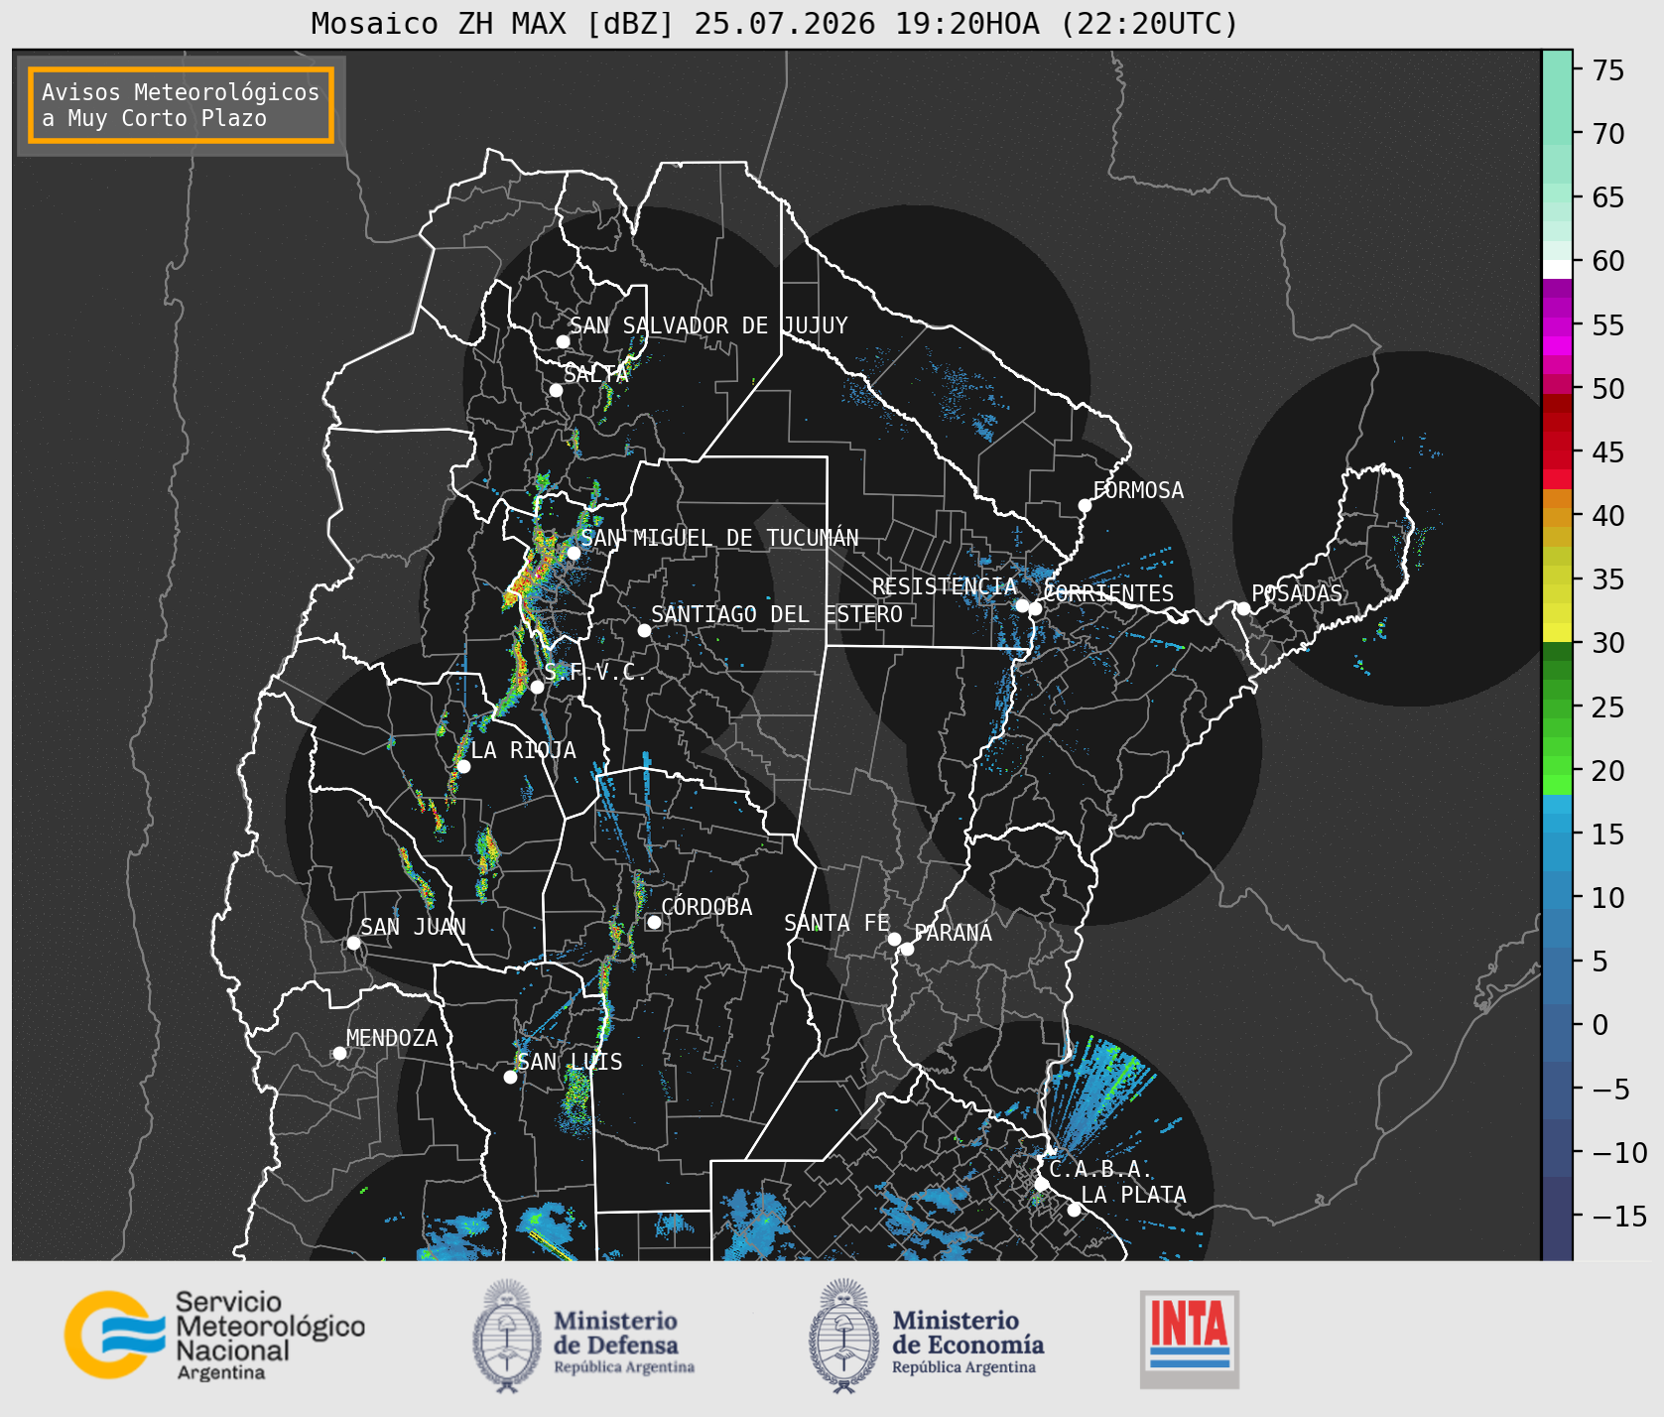Click the orange 40 dBZ color band
Viewport: 1664px width, 1417px height.
click(1557, 518)
